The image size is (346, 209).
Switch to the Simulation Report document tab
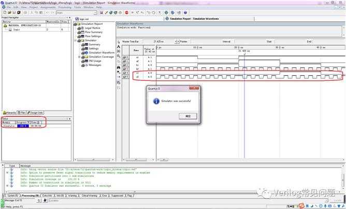tap(194, 19)
